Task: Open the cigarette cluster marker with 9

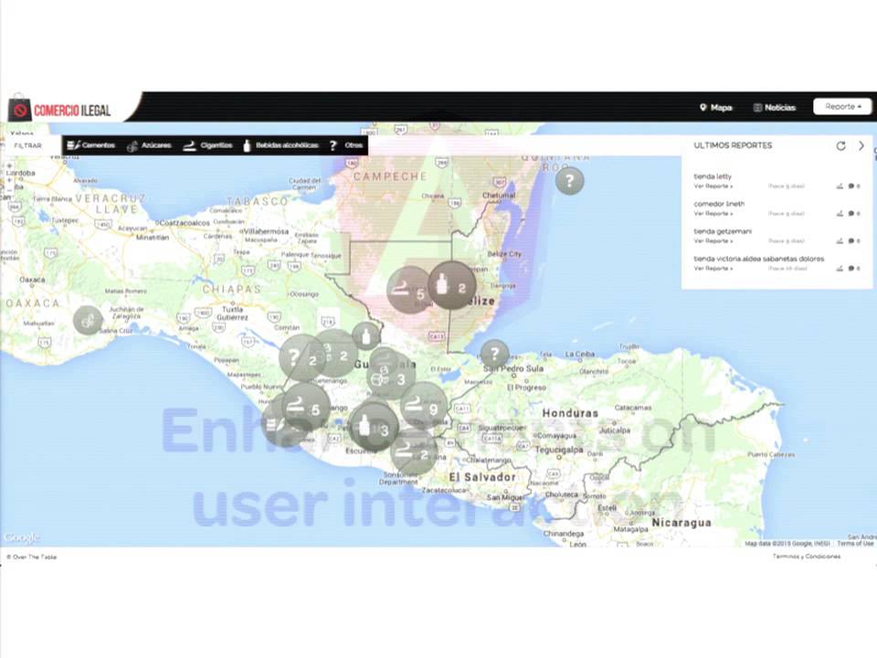Action: pyautogui.click(x=423, y=406)
